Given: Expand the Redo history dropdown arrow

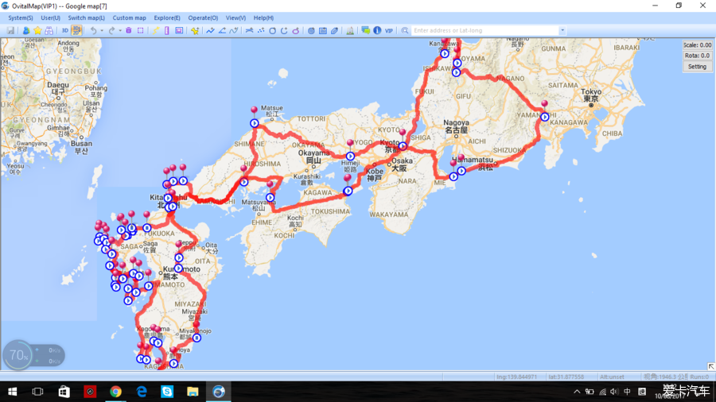Looking at the screenshot, I should (120, 30).
